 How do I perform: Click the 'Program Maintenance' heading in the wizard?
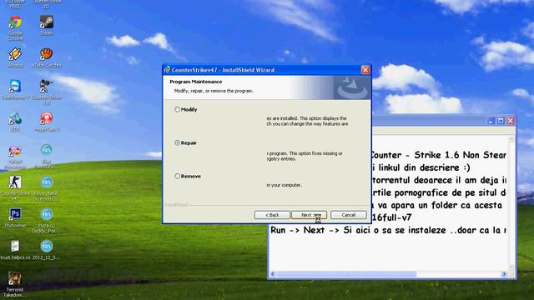pos(196,82)
